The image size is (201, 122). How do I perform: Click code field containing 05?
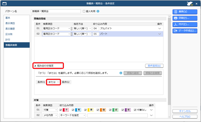click(96, 34)
